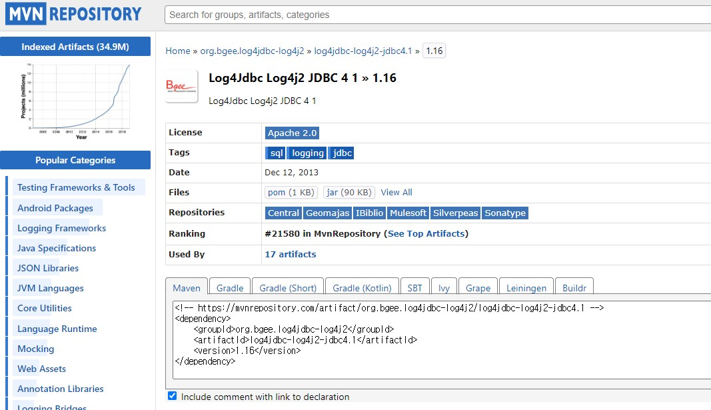The height and width of the screenshot is (410, 711).
Task: Select the Gradle (Kotlin) tab
Action: (362, 288)
